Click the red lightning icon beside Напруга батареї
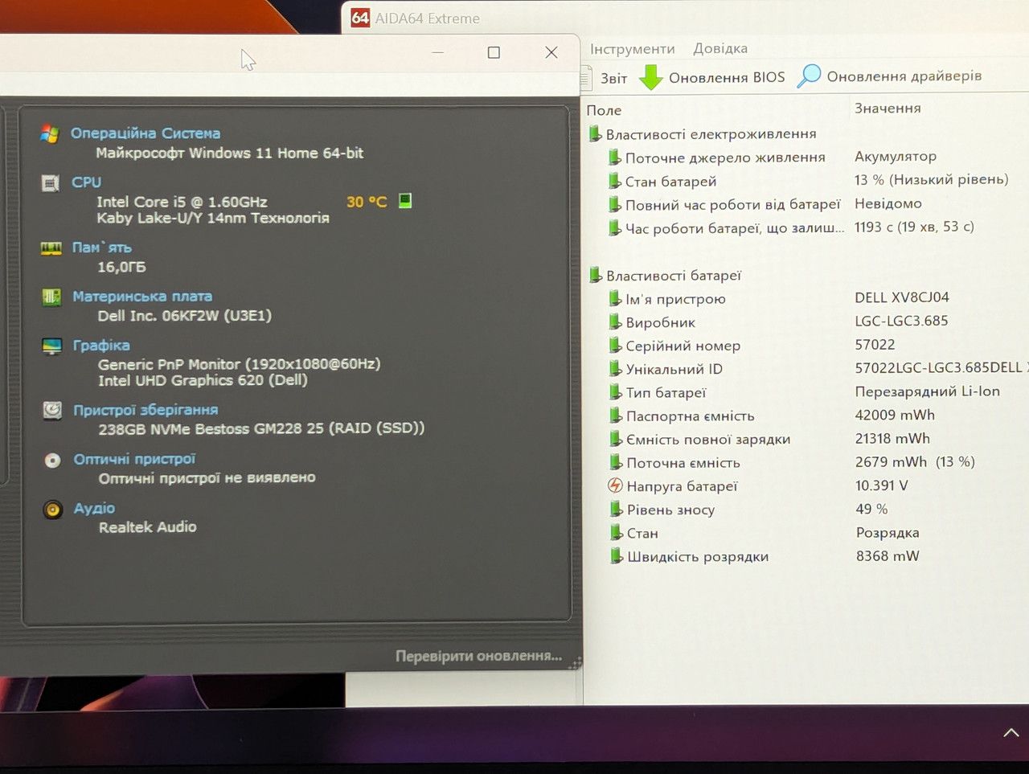 (x=615, y=486)
